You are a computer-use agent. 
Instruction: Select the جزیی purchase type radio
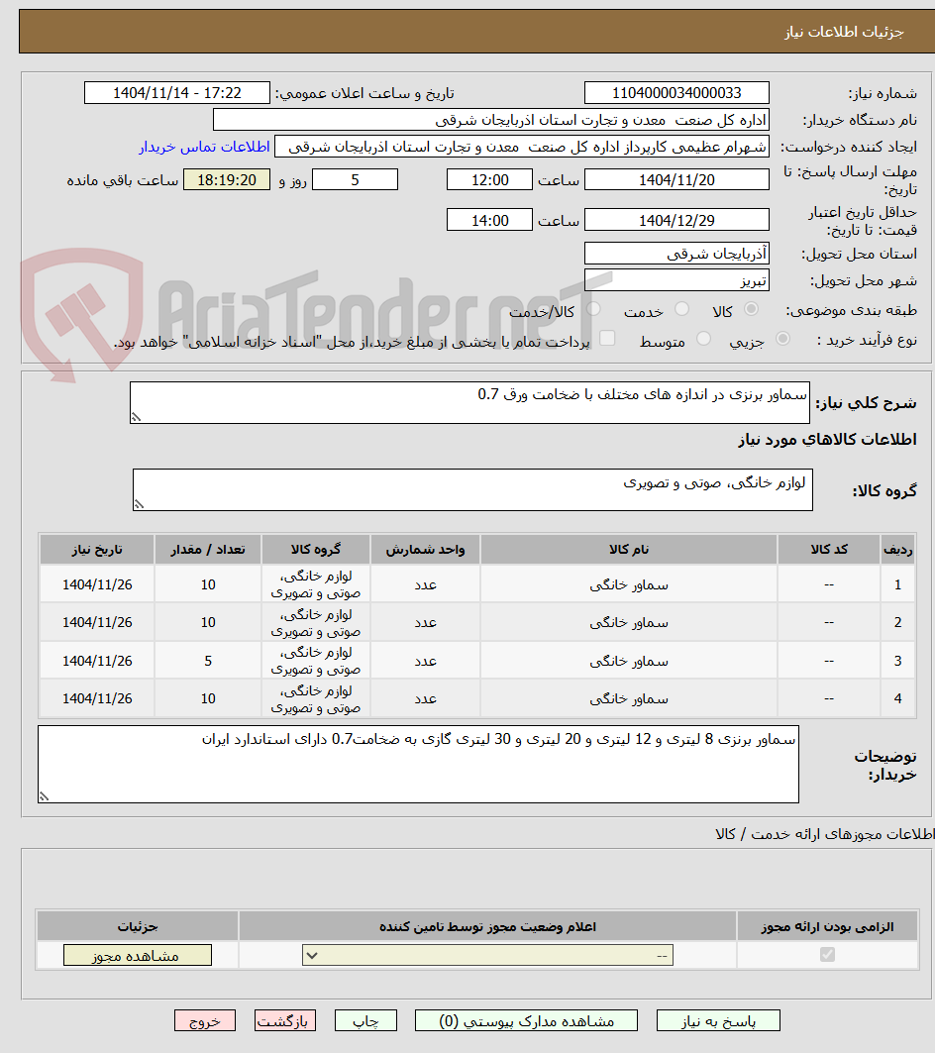[x=782, y=339]
